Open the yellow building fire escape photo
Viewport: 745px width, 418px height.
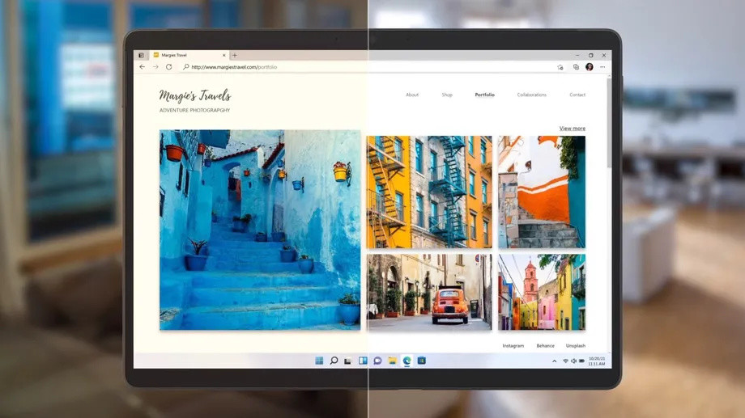tap(429, 192)
